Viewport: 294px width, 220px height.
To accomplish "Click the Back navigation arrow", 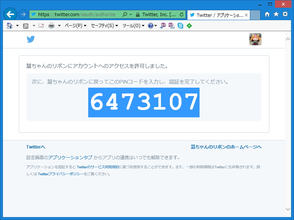I will (x=10, y=14).
